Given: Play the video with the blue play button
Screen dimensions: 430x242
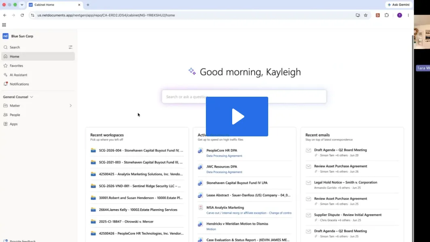Looking at the screenshot, I should (237, 116).
